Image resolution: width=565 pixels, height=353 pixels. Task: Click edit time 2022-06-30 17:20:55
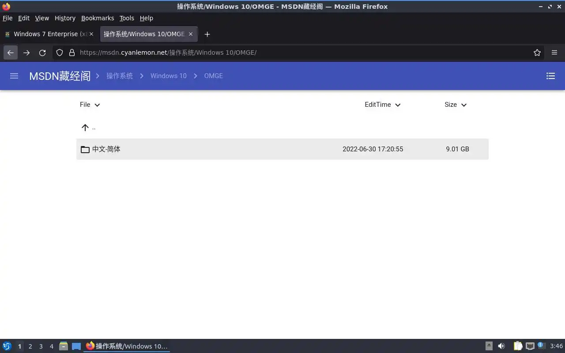tap(373, 149)
